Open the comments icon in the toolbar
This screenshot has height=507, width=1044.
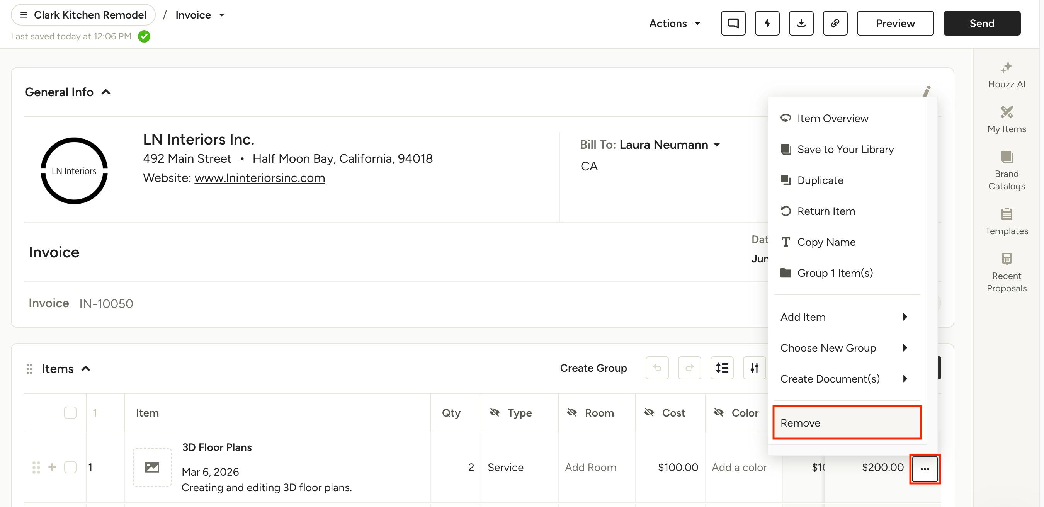(733, 23)
